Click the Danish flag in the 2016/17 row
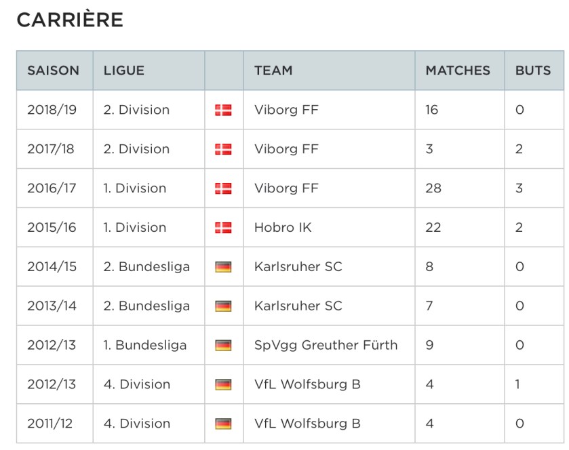 pos(223,188)
